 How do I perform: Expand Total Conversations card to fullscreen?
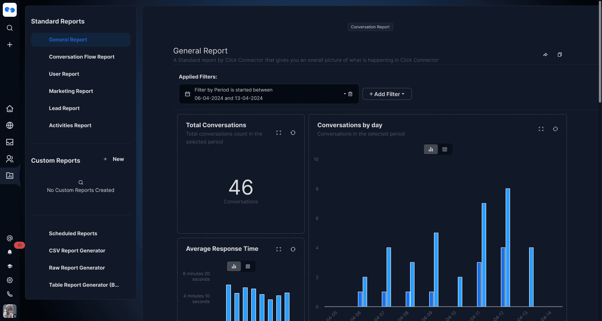279,133
